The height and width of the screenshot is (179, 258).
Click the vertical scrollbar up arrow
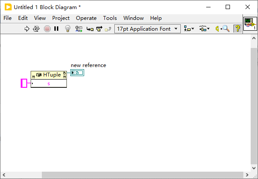254,38
